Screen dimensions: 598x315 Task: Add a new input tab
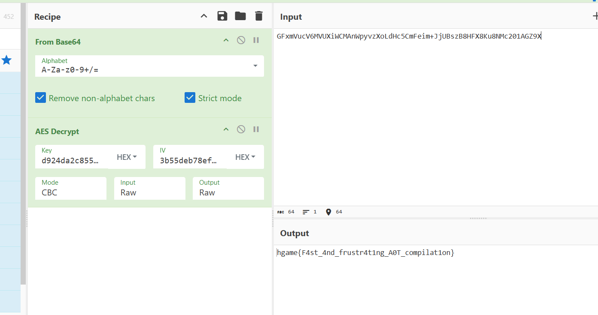(595, 16)
